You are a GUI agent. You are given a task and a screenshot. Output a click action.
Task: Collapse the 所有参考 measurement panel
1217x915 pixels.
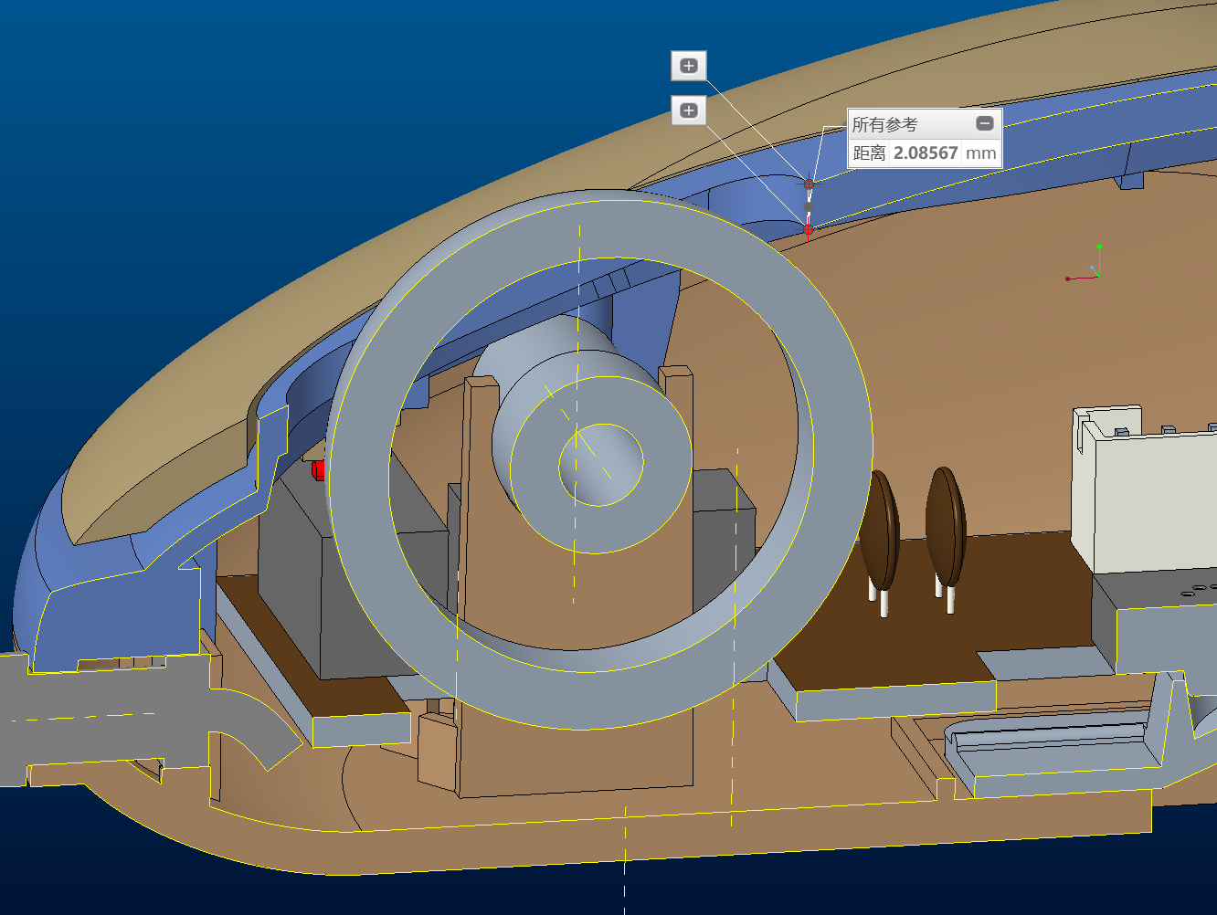point(984,124)
